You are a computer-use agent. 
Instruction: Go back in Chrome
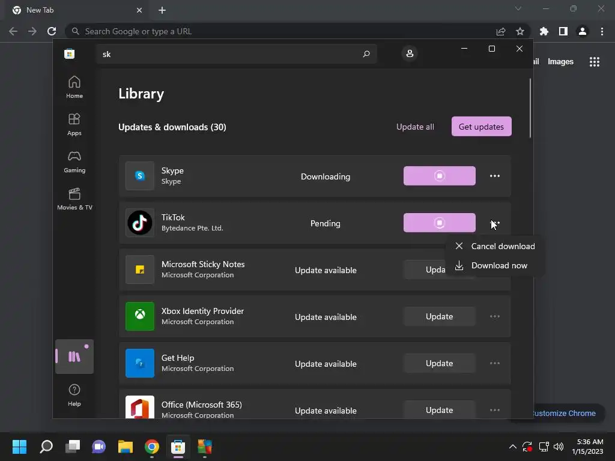tap(13, 31)
